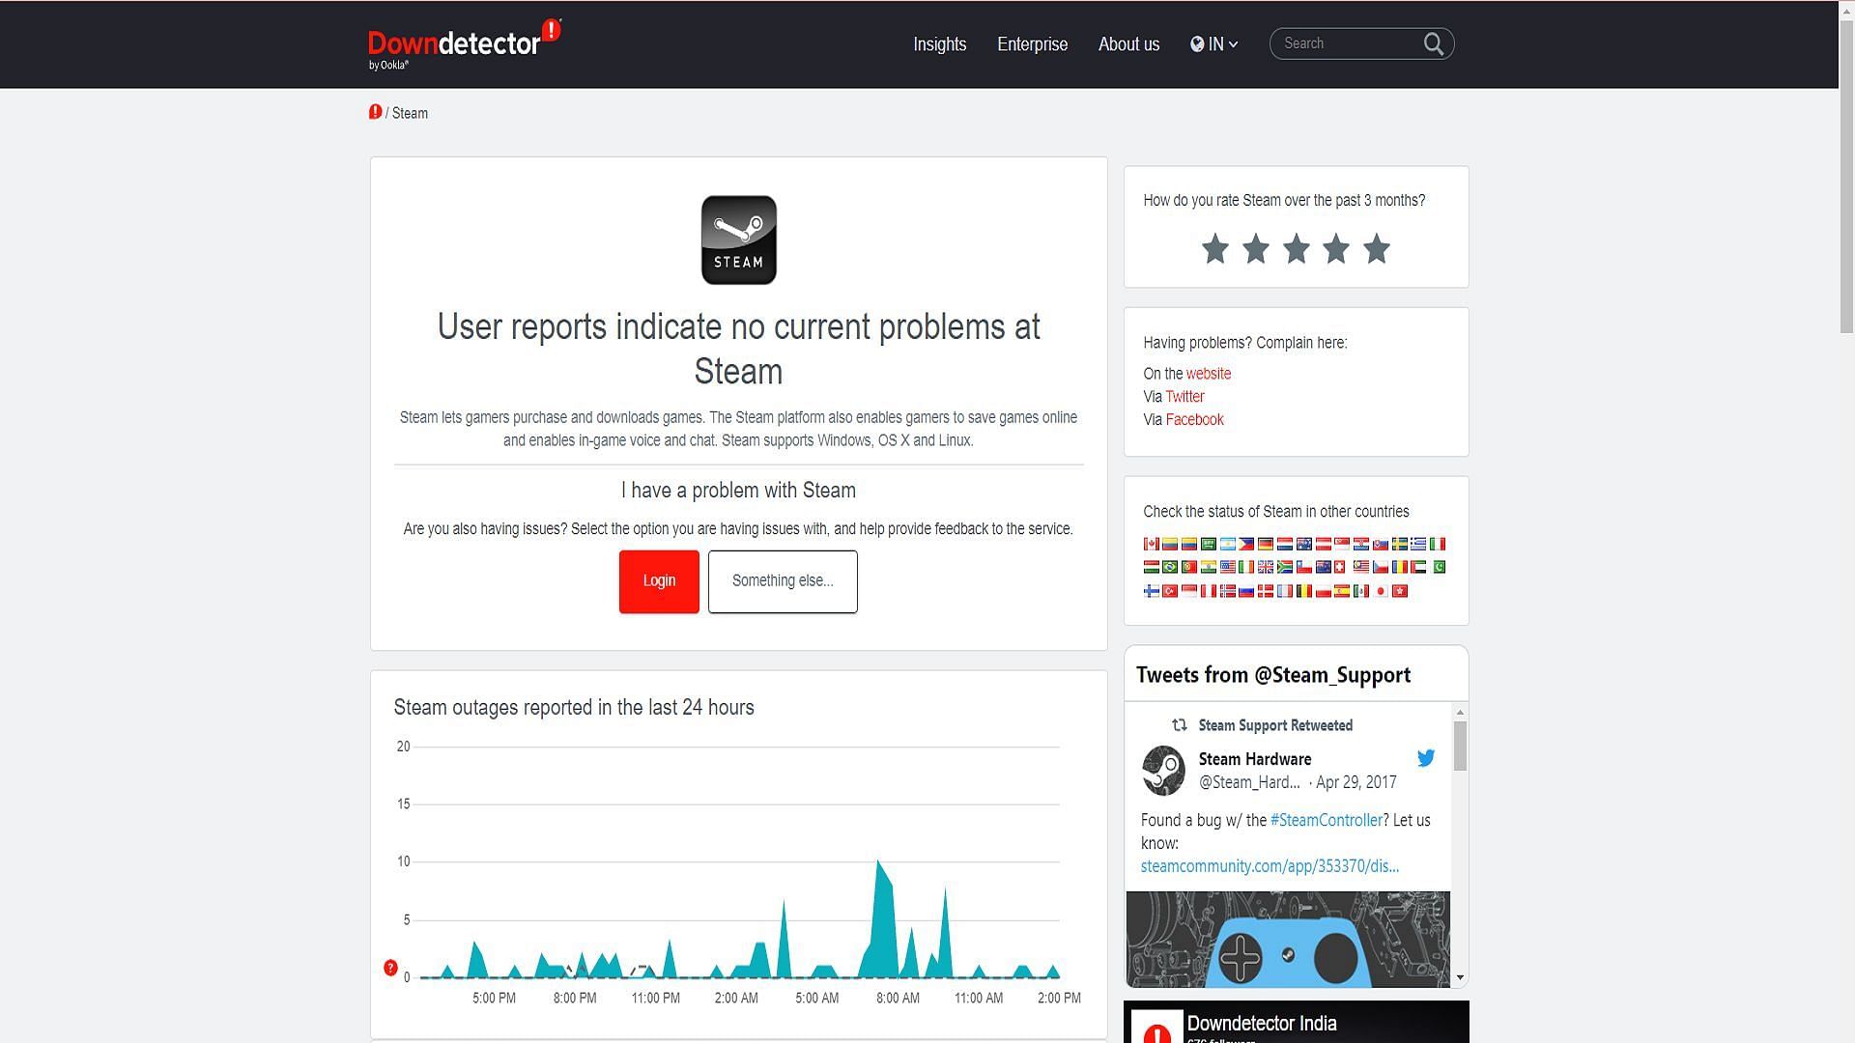The image size is (1855, 1043).
Task: Scroll down the Tweets feed panel
Action: pyautogui.click(x=1462, y=980)
